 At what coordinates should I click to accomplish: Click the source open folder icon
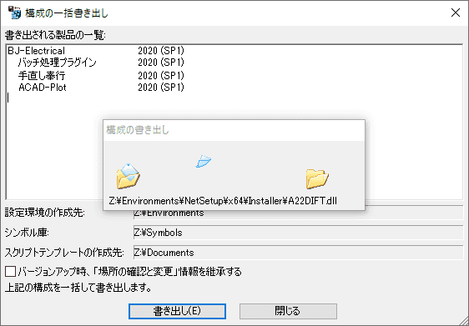[x=128, y=176]
